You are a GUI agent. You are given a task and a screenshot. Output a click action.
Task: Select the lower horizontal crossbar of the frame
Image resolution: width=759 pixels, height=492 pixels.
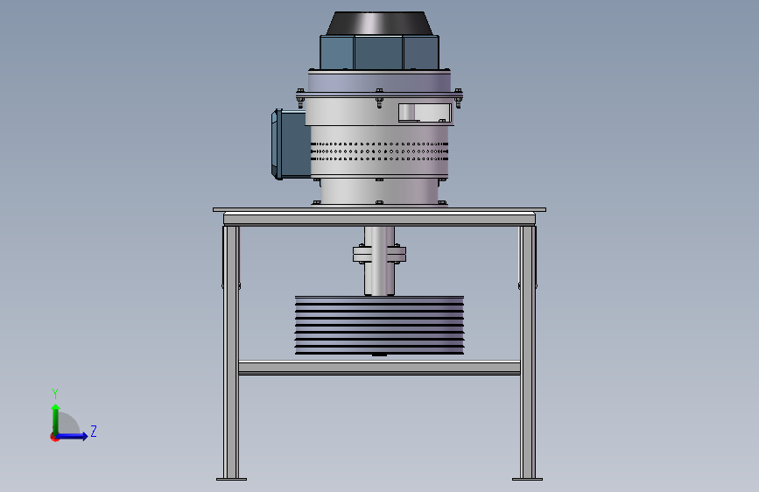[380, 368]
